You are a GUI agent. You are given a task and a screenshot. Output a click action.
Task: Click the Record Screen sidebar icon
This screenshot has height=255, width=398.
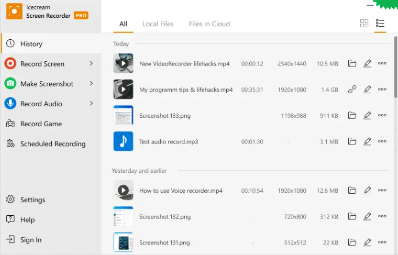pos(10,64)
